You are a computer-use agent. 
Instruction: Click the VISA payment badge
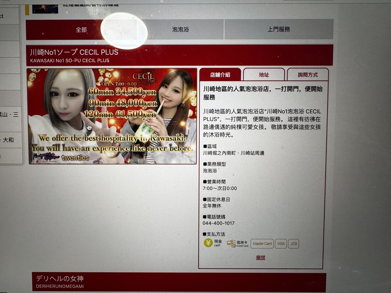[x=281, y=243]
